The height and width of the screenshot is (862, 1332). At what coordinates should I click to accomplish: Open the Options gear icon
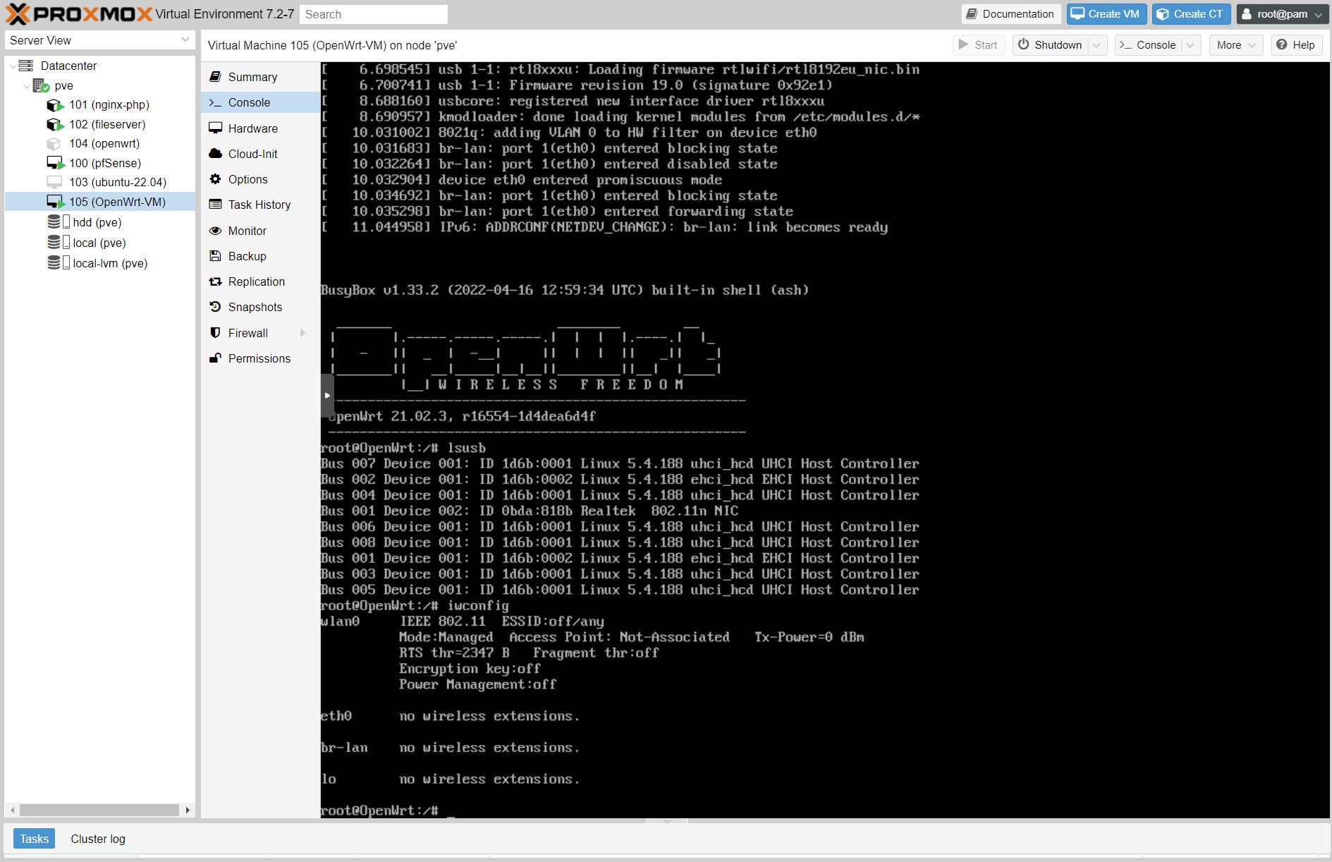tap(215, 179)
